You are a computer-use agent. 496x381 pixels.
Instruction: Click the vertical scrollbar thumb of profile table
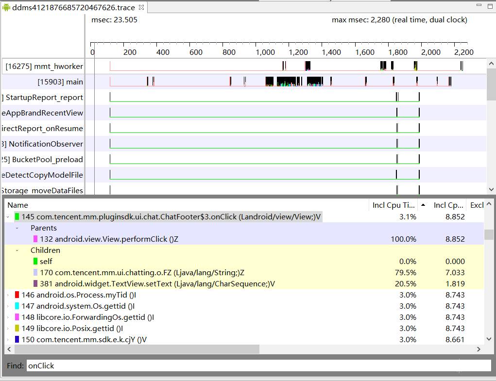489,234
